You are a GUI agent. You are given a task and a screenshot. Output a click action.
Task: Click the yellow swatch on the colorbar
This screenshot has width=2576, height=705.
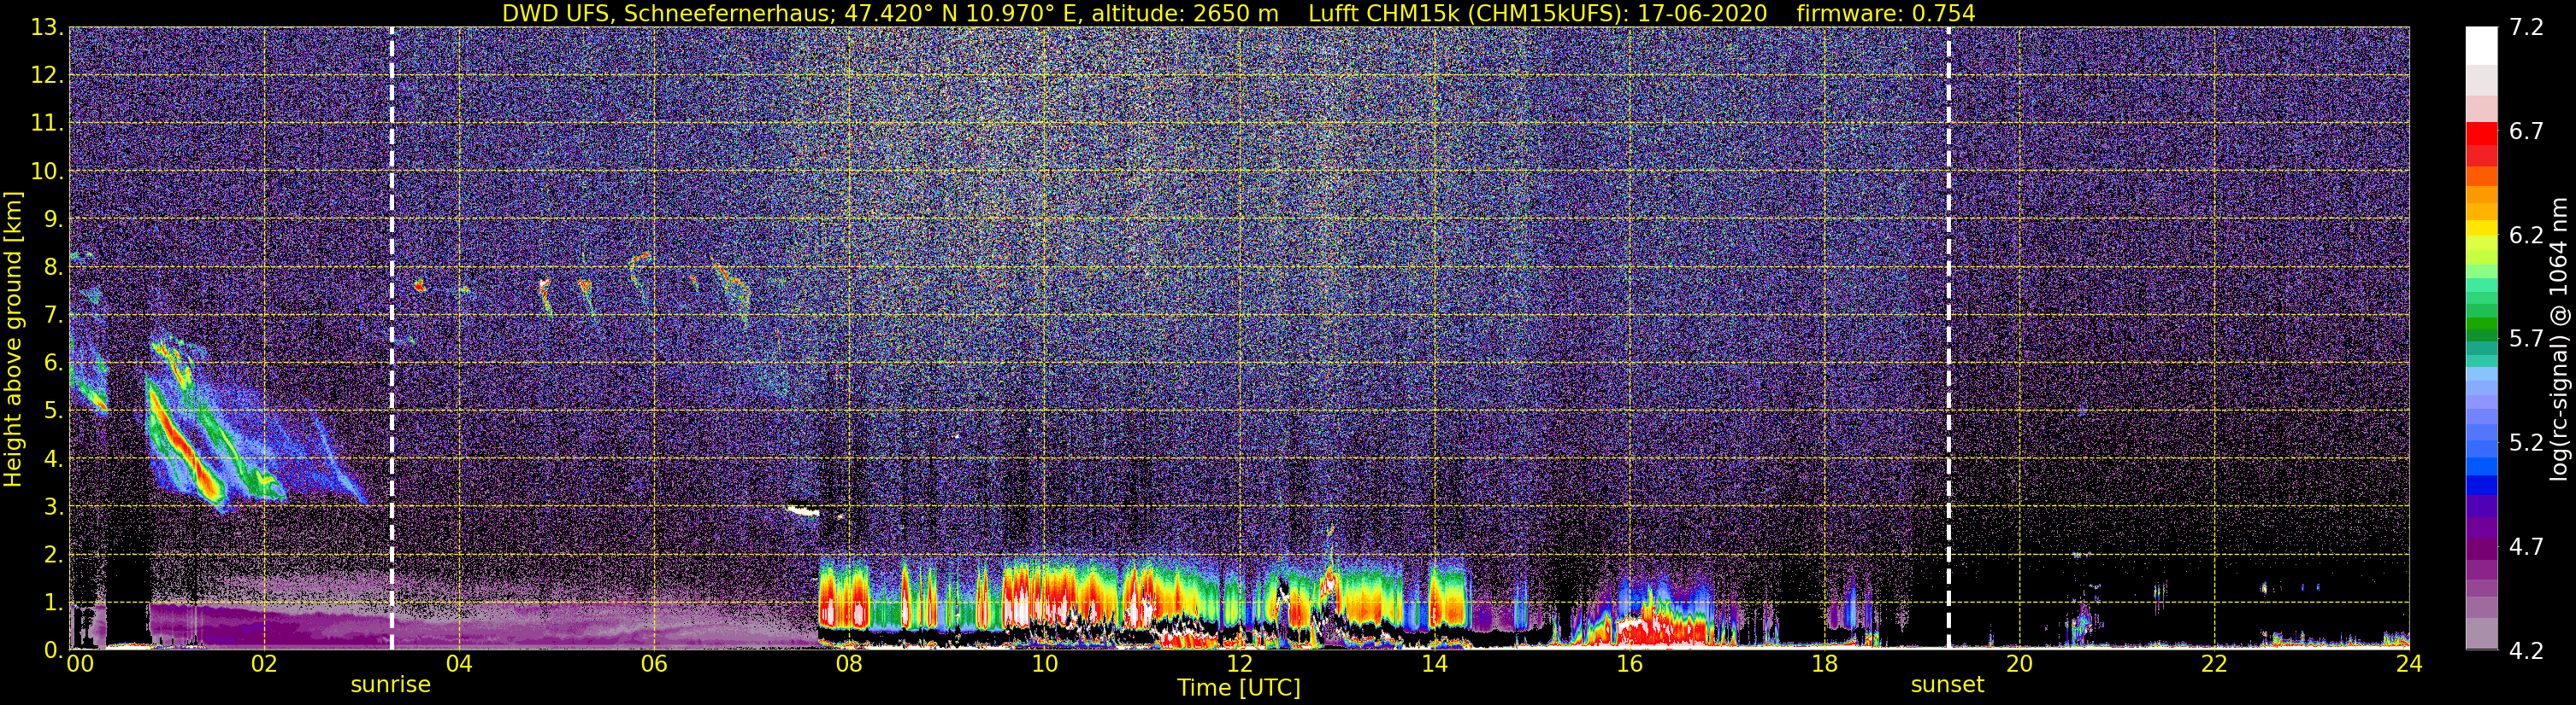[2481, 229]
